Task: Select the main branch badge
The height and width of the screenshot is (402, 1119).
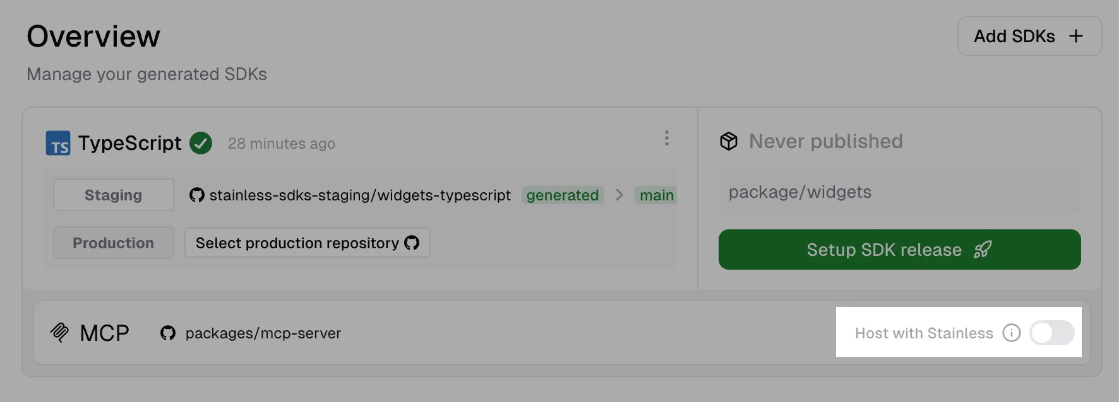Action: (x=655, y=195)
